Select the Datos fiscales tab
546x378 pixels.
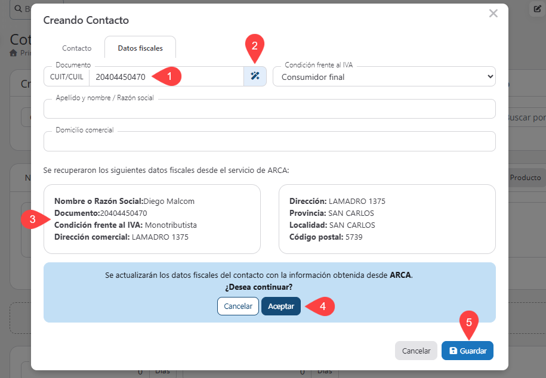[140, 48]
